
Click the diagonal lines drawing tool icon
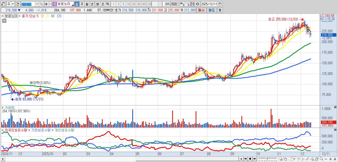pos(308,159)
